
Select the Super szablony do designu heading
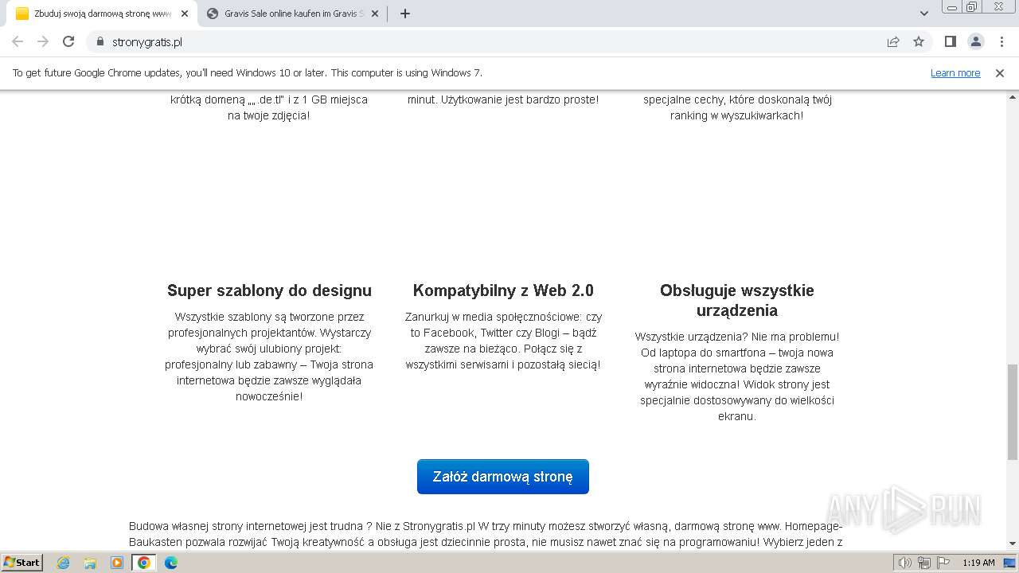[269, 290]
